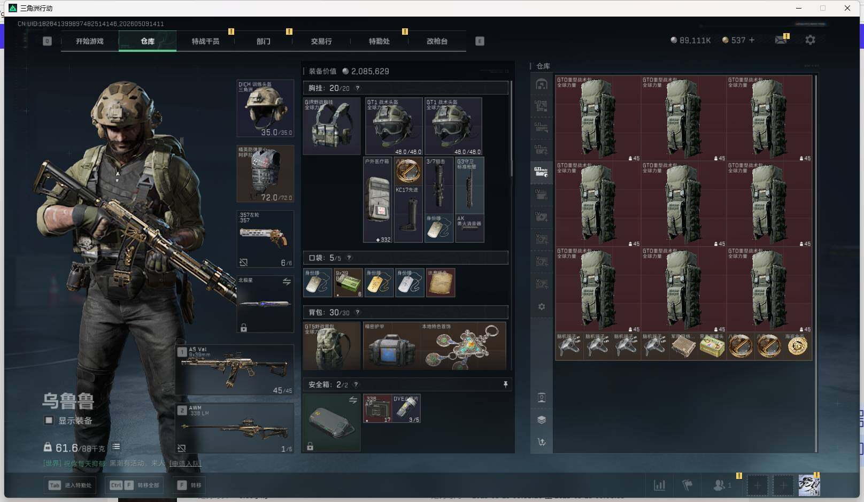Select the 仓库 tab
Viewport: 864px width, 502px height.
[148, 41]
